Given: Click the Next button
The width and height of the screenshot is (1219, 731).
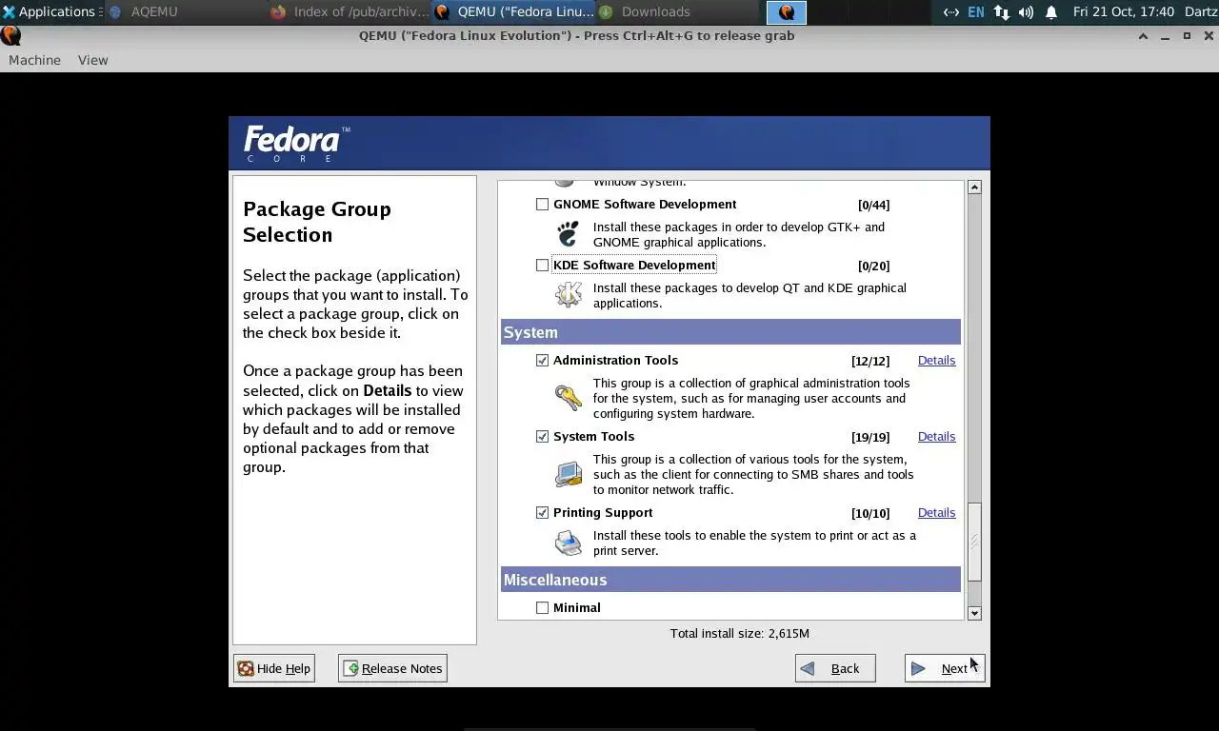Looking at the screenshot, I should click(x=945, y=668).
